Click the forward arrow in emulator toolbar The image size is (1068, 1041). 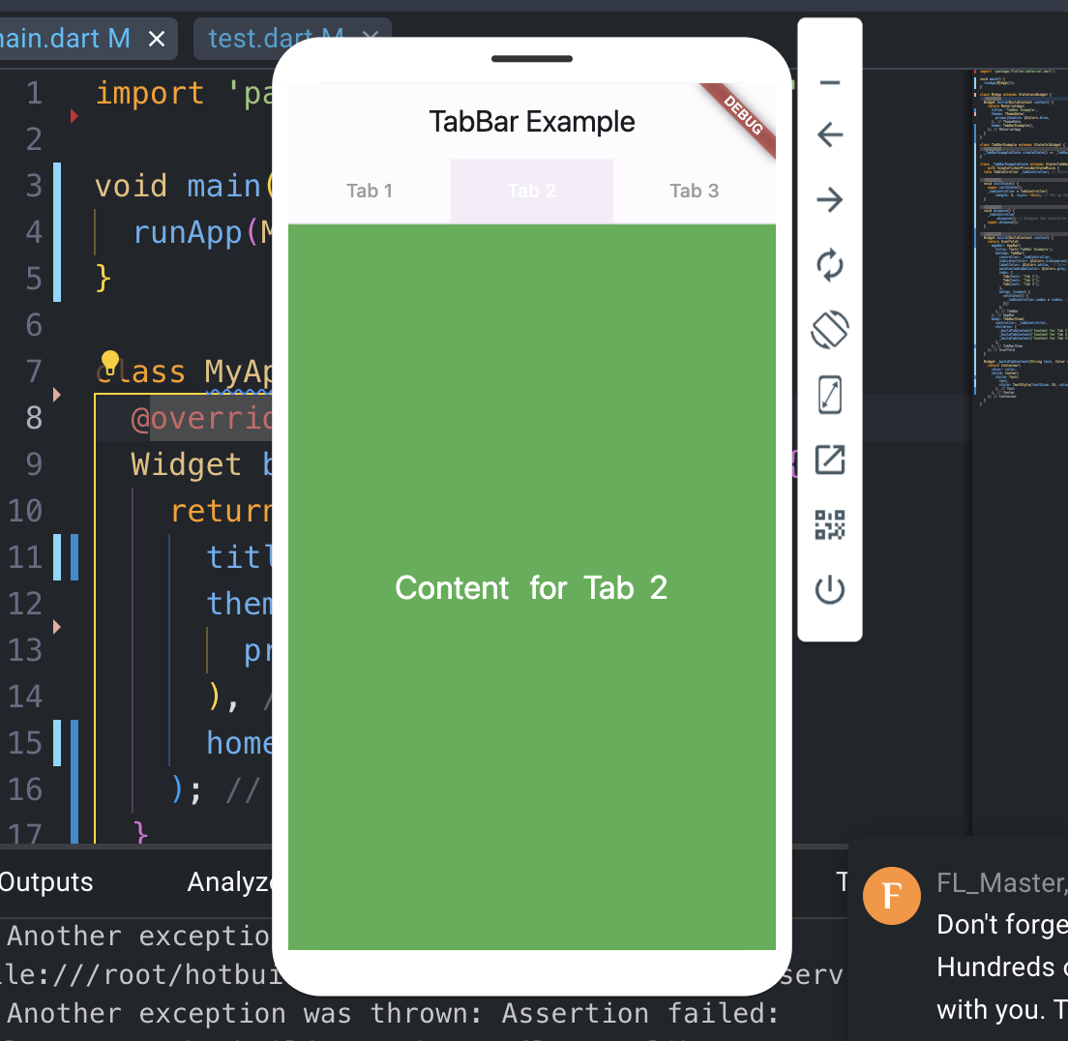click(x=830, y=200)
